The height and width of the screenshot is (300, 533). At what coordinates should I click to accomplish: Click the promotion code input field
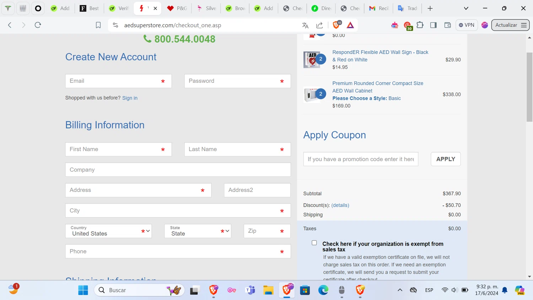(361, 159)
